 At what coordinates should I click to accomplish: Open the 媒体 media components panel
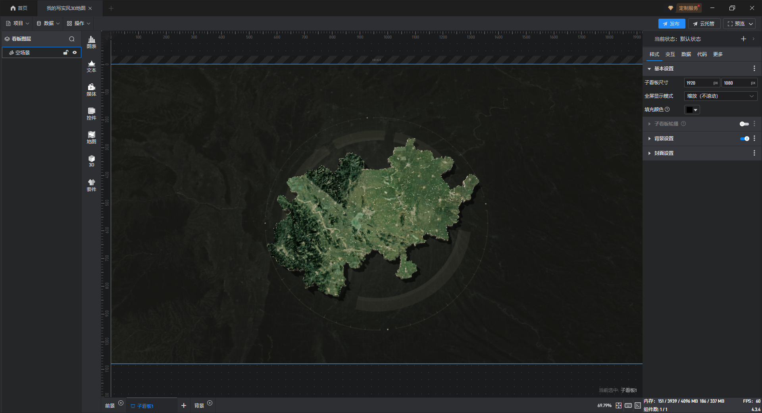coord(91,90)
